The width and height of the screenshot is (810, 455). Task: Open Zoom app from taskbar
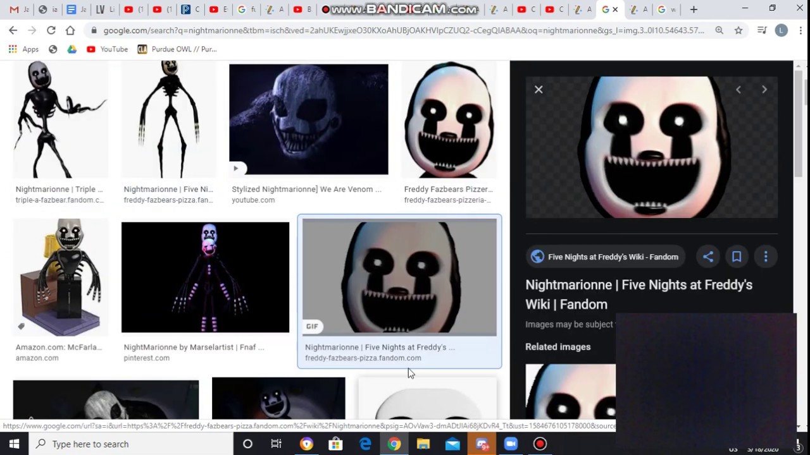coord(511,444)
